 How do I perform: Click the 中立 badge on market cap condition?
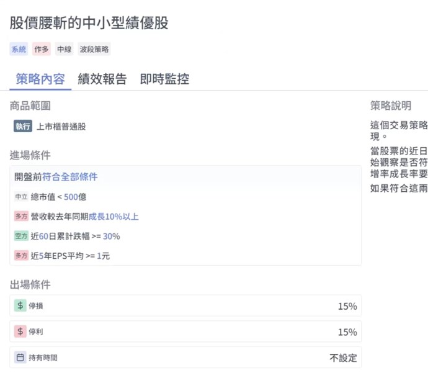pyautogui.click(x=21, y=197)
